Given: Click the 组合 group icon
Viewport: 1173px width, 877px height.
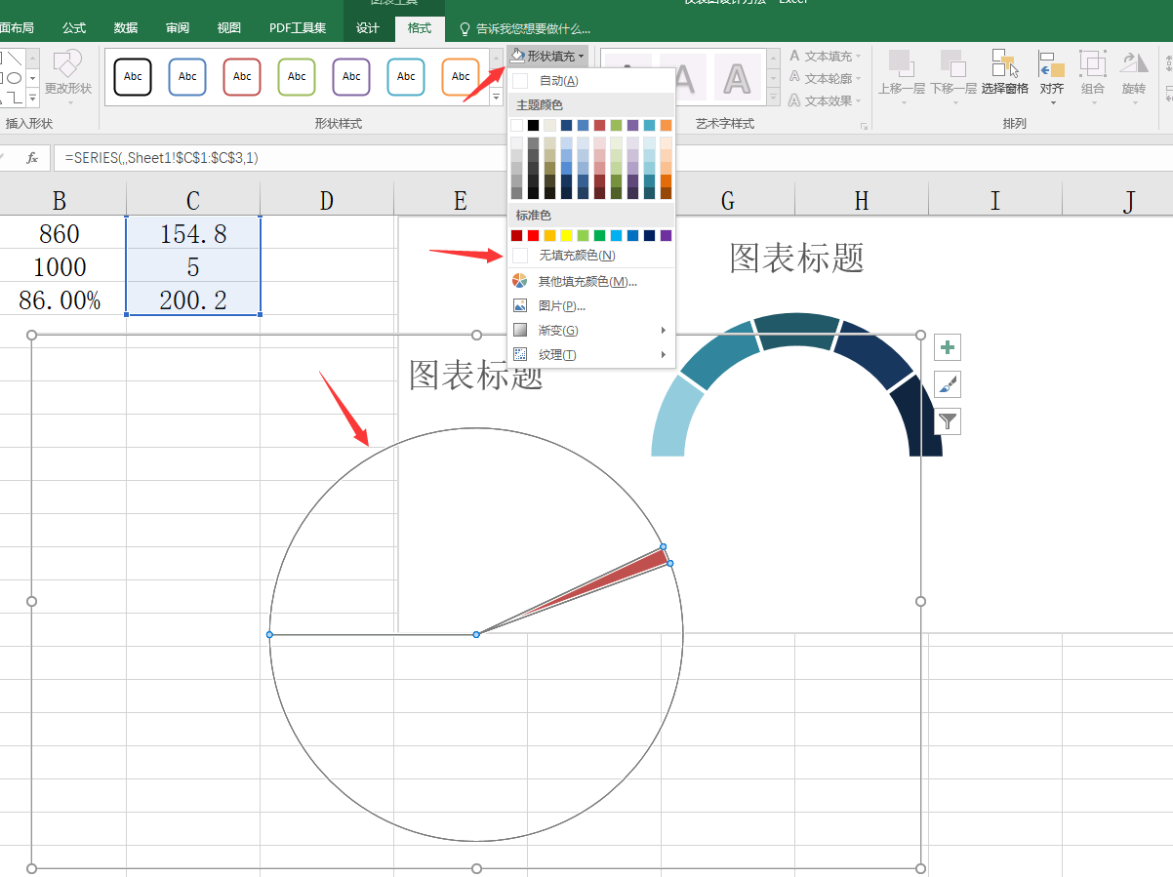Looking at the screenshot, I should [x=1092, y=64].
